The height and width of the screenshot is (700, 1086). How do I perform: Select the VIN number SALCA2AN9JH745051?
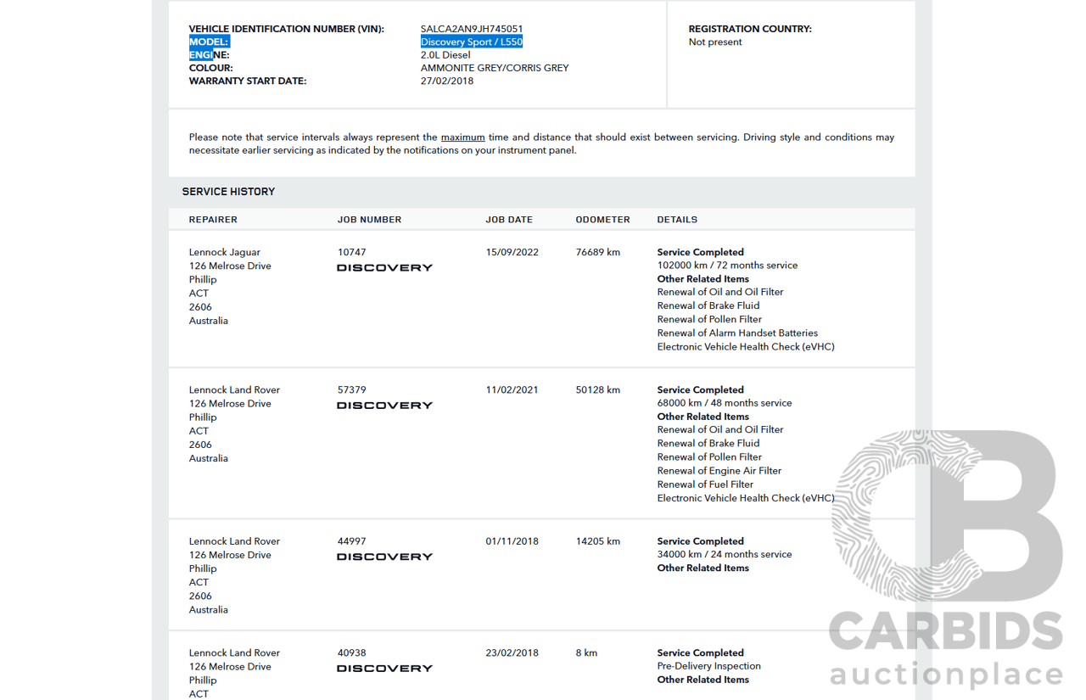tap(471, 29)
